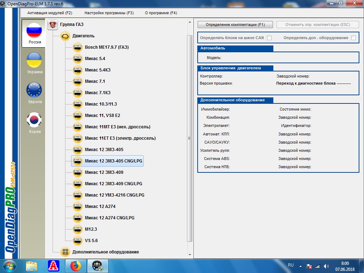364x273 pixels.
Task: Click the ECU icon beside M12.3
Action: click(77, 229)
